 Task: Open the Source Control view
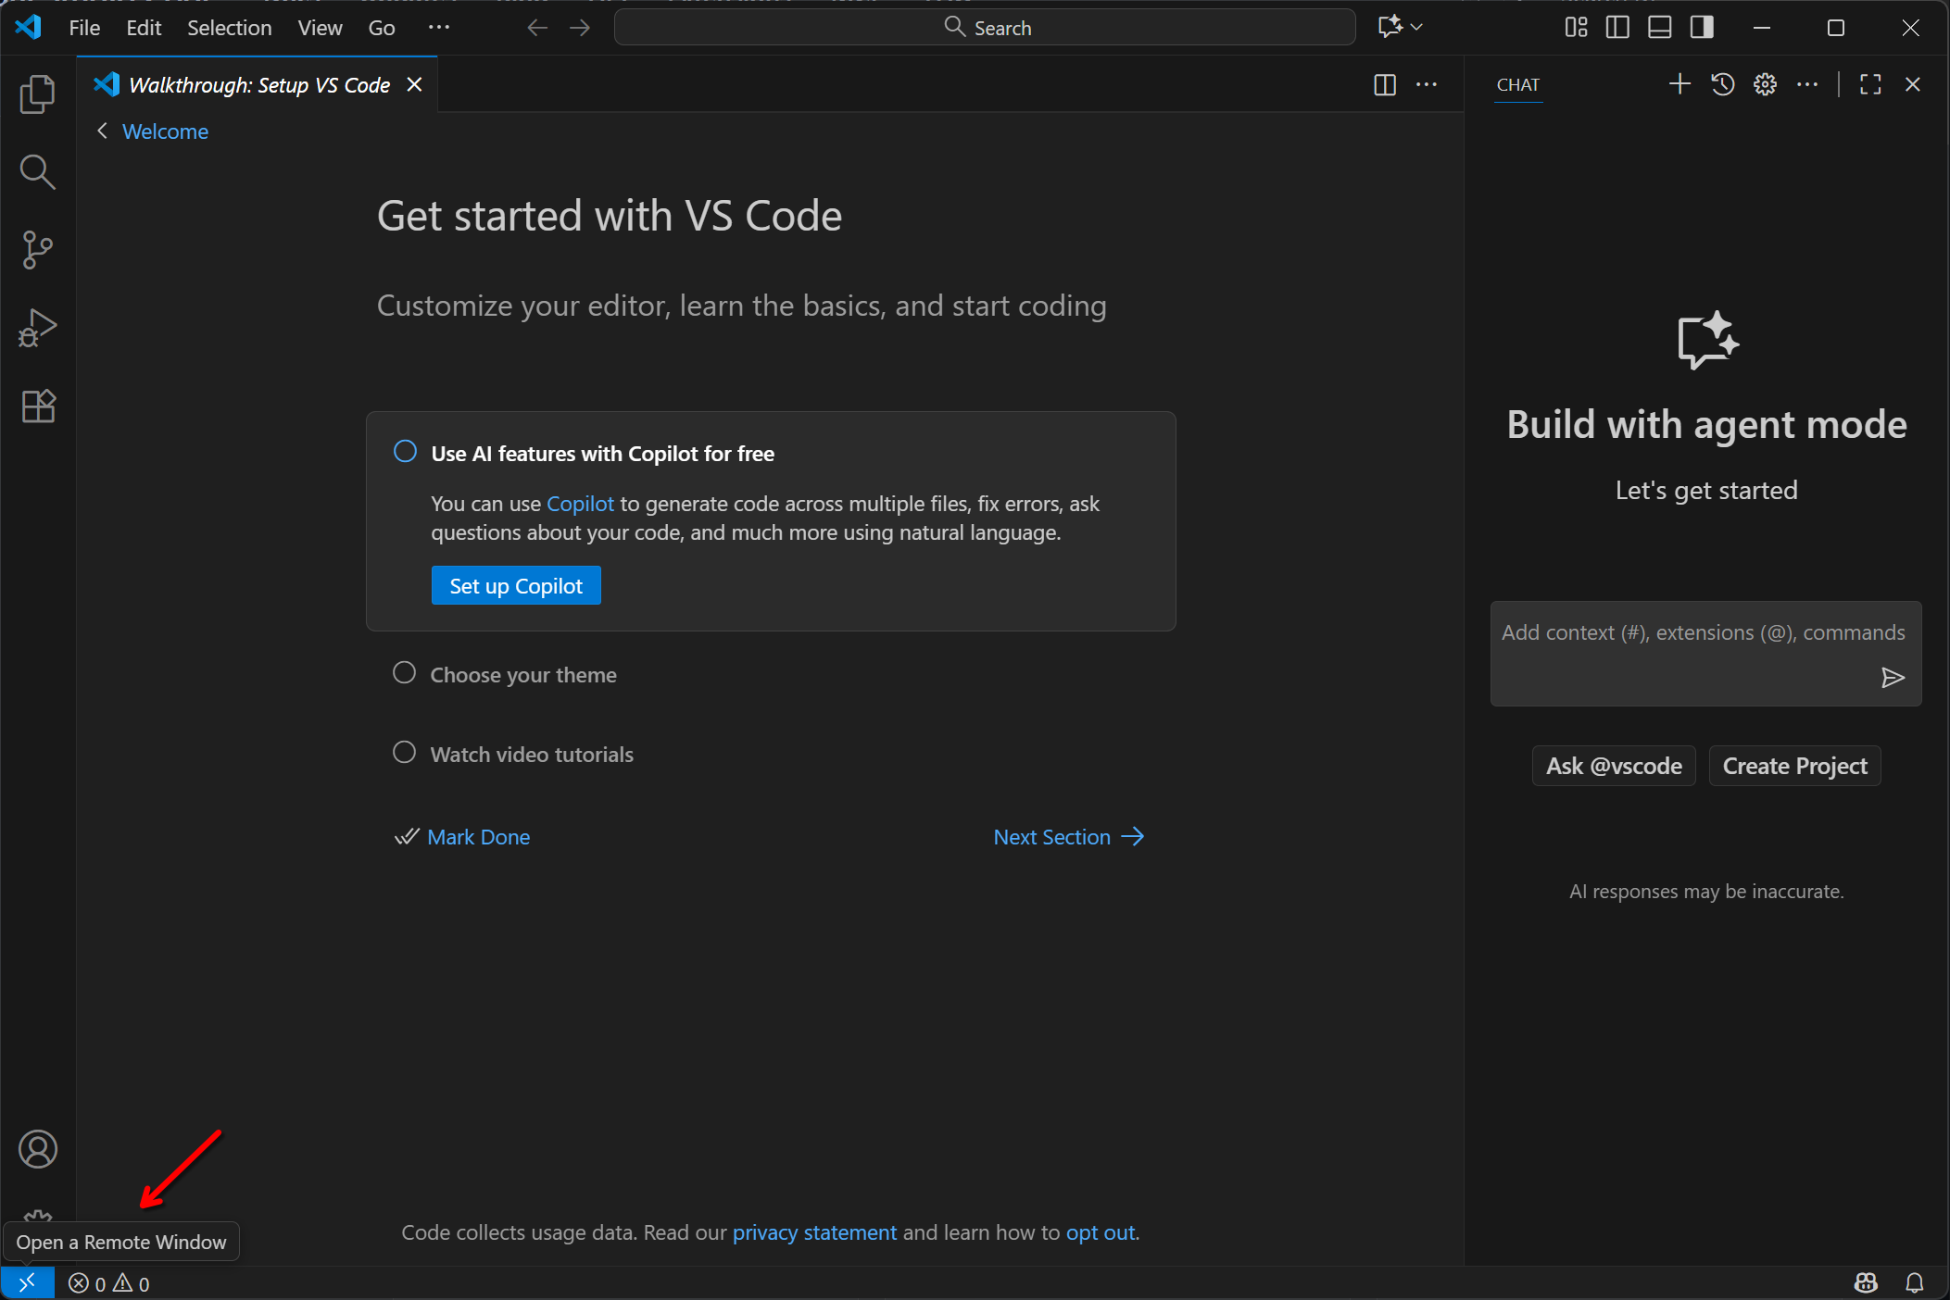point(37,249)
